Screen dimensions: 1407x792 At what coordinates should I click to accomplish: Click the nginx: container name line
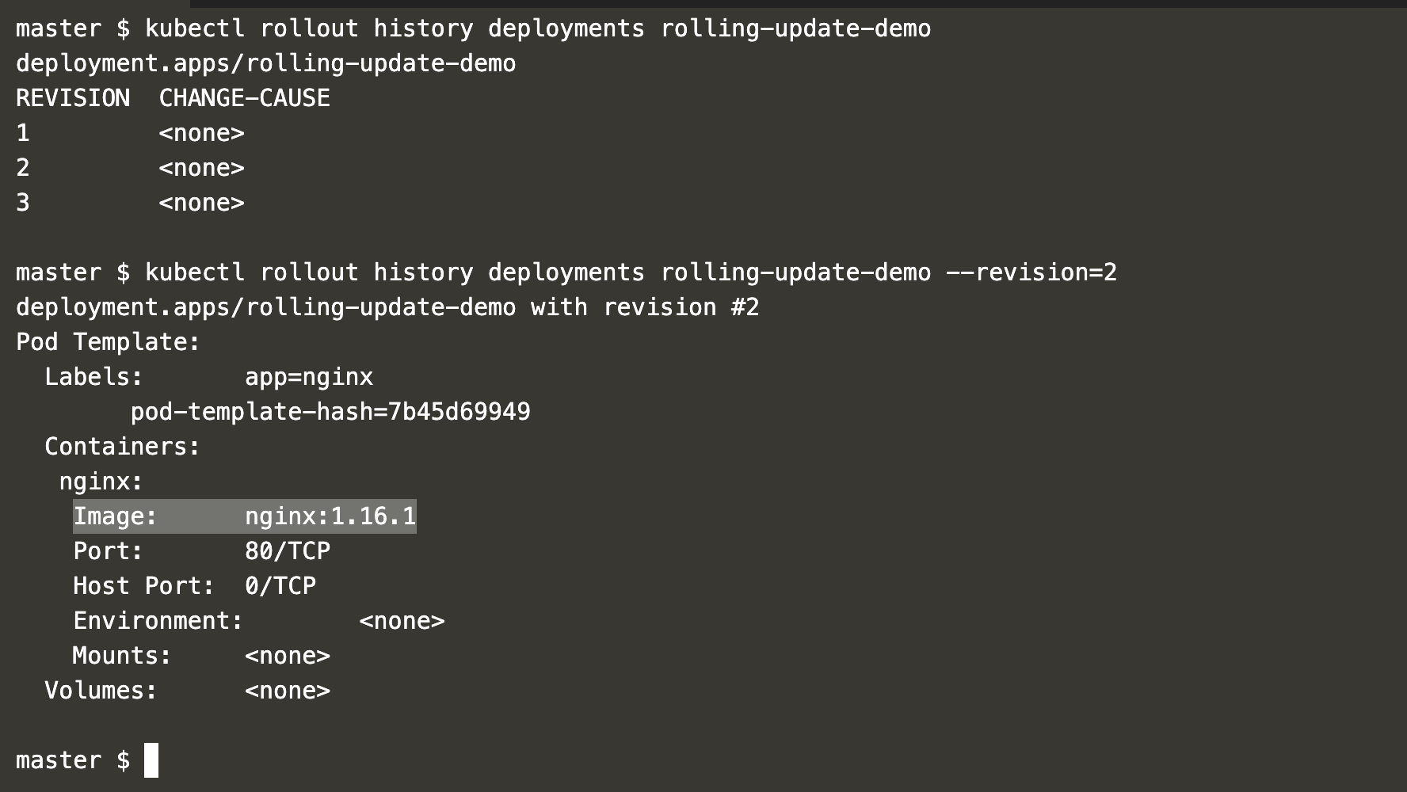click(x=101, y=482)
